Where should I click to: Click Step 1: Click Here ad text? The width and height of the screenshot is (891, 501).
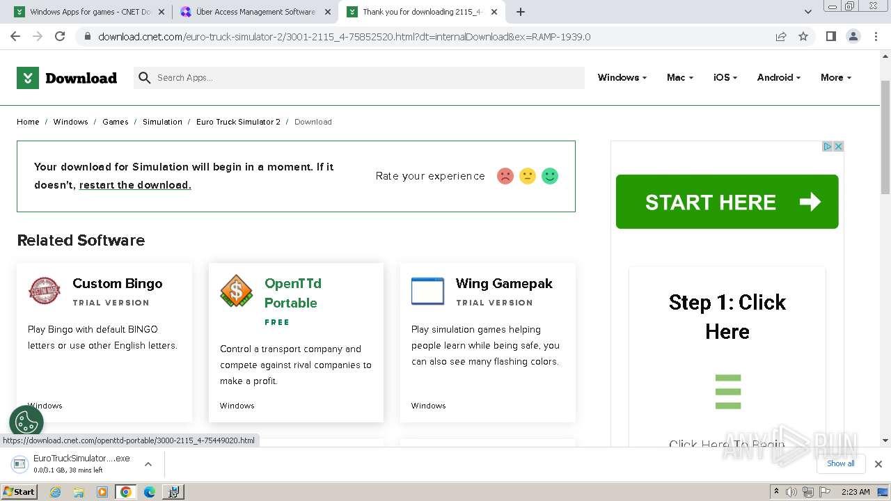click(727, 317)
